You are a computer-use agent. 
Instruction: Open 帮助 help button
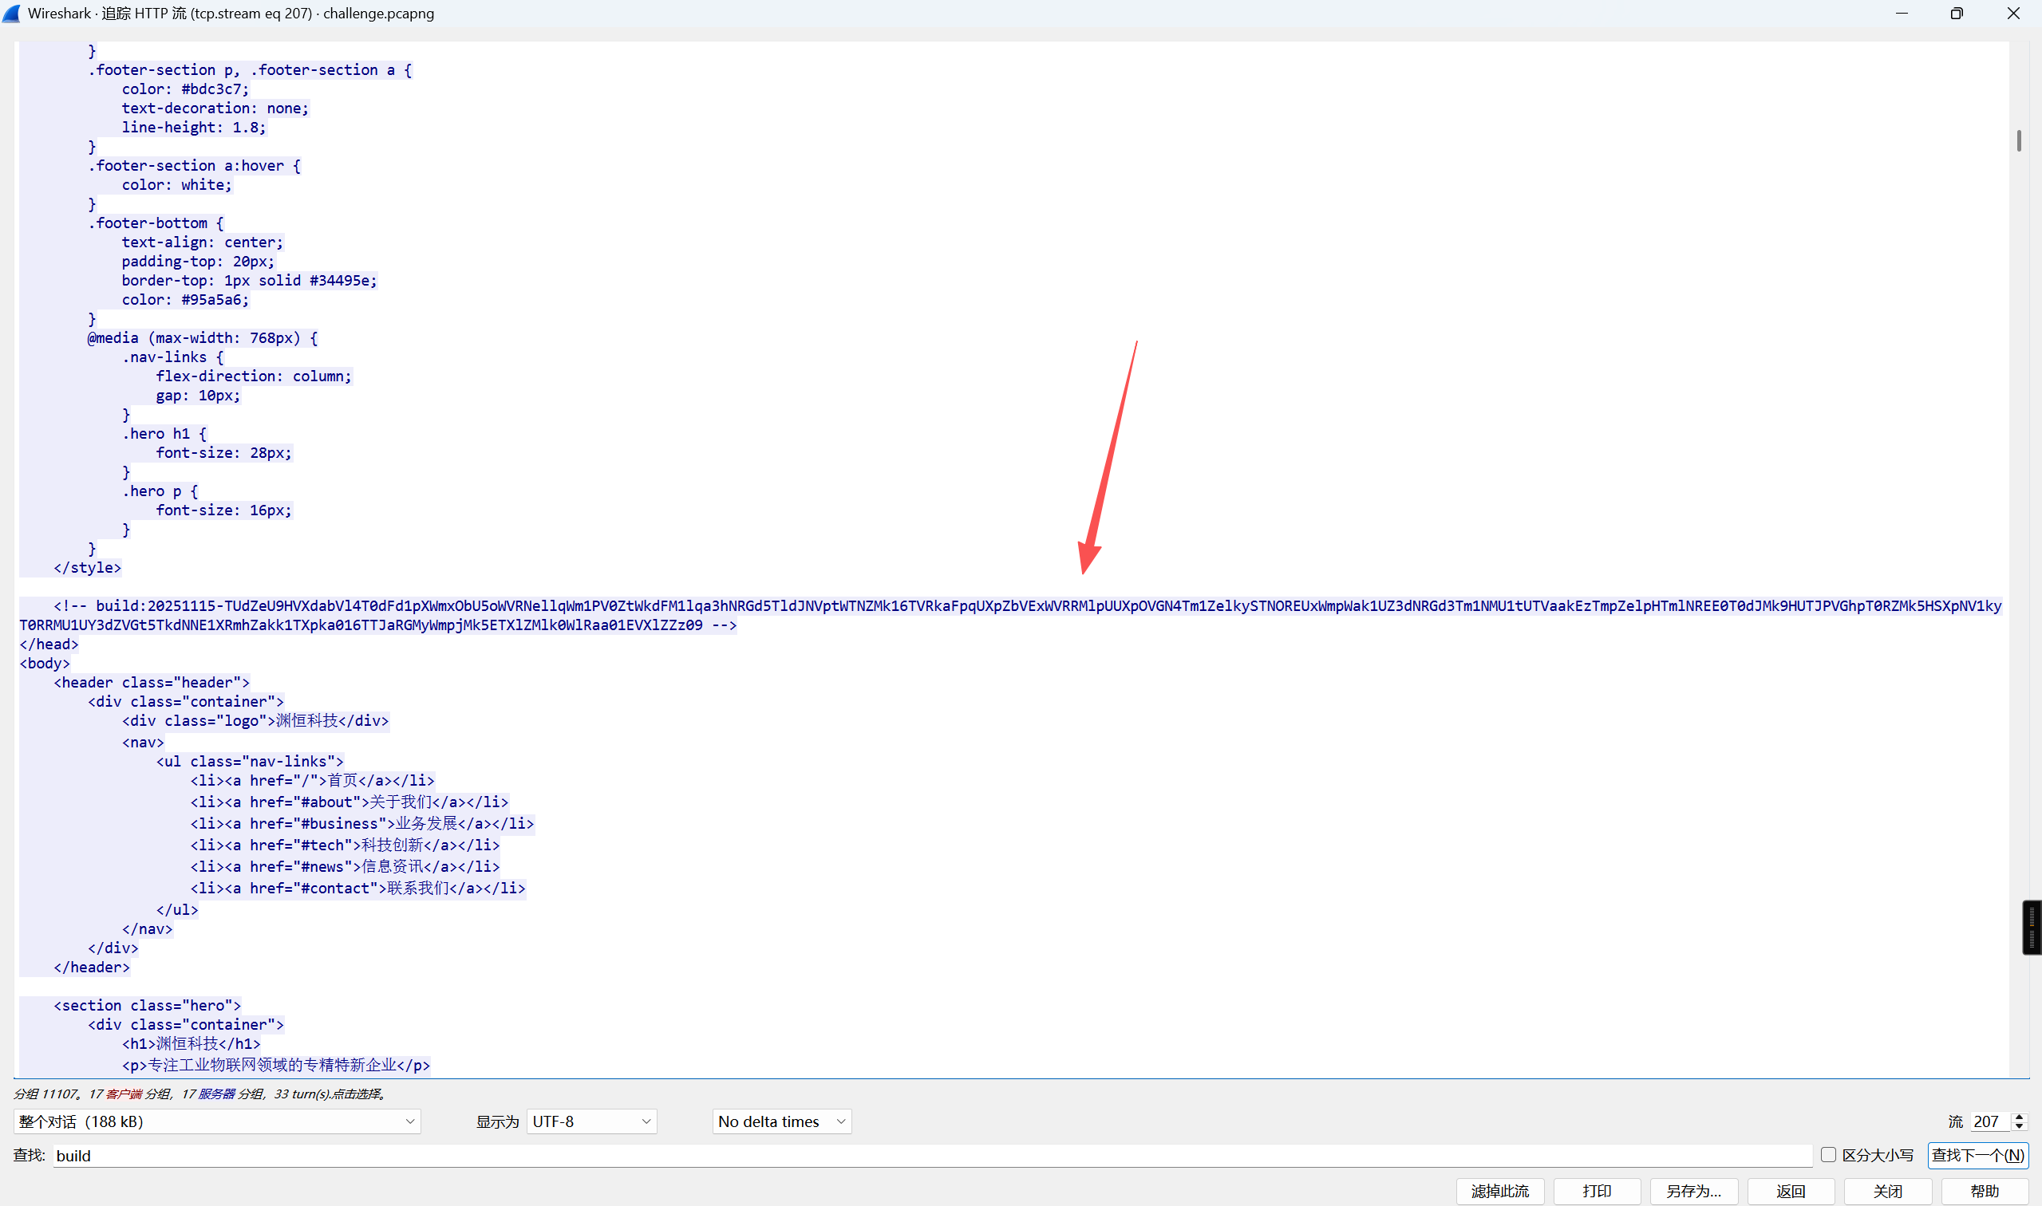click(x=1985, y=1191)
